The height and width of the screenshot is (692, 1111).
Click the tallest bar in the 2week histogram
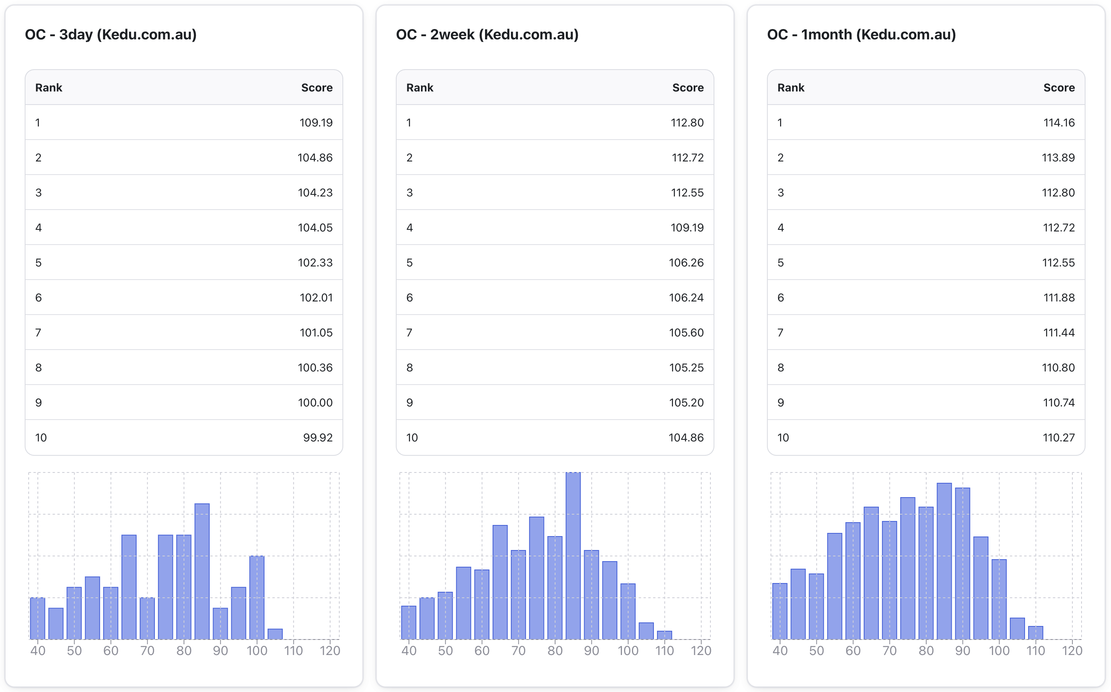point(573,556)
